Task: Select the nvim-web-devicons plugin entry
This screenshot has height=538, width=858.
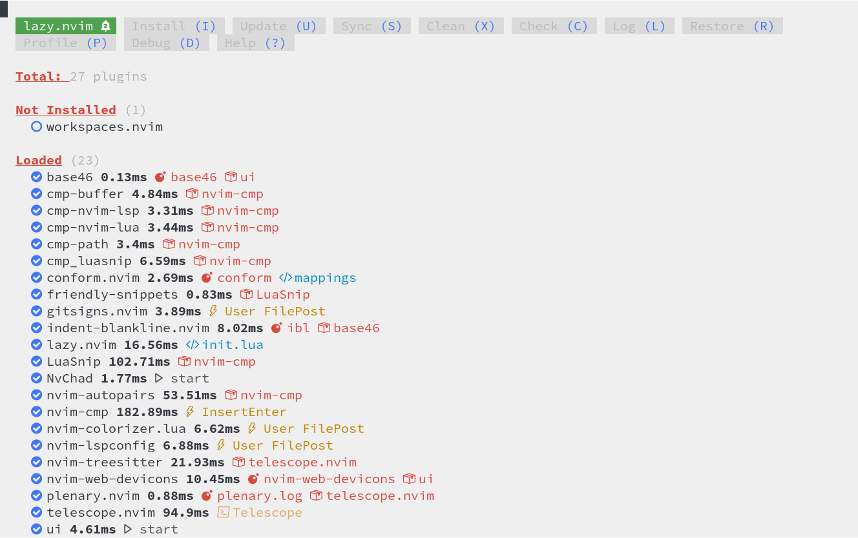Action: coord(112,479)
